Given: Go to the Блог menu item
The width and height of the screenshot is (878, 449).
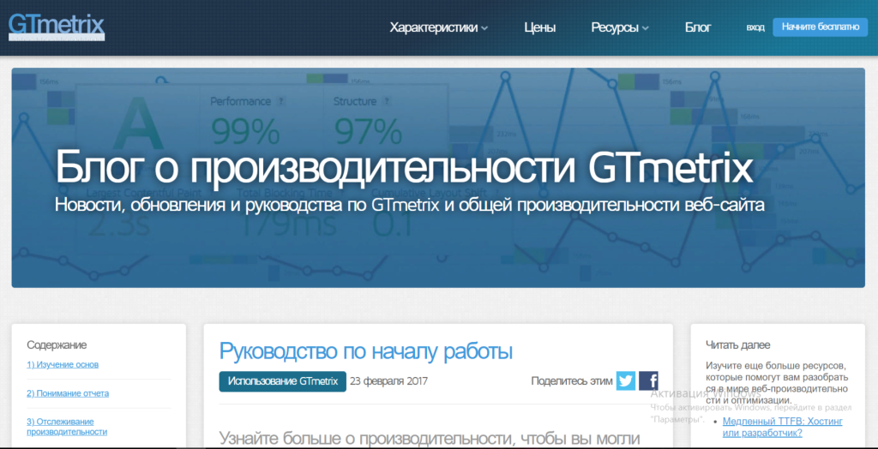Looking at the screenshot, I should point(698,27).
